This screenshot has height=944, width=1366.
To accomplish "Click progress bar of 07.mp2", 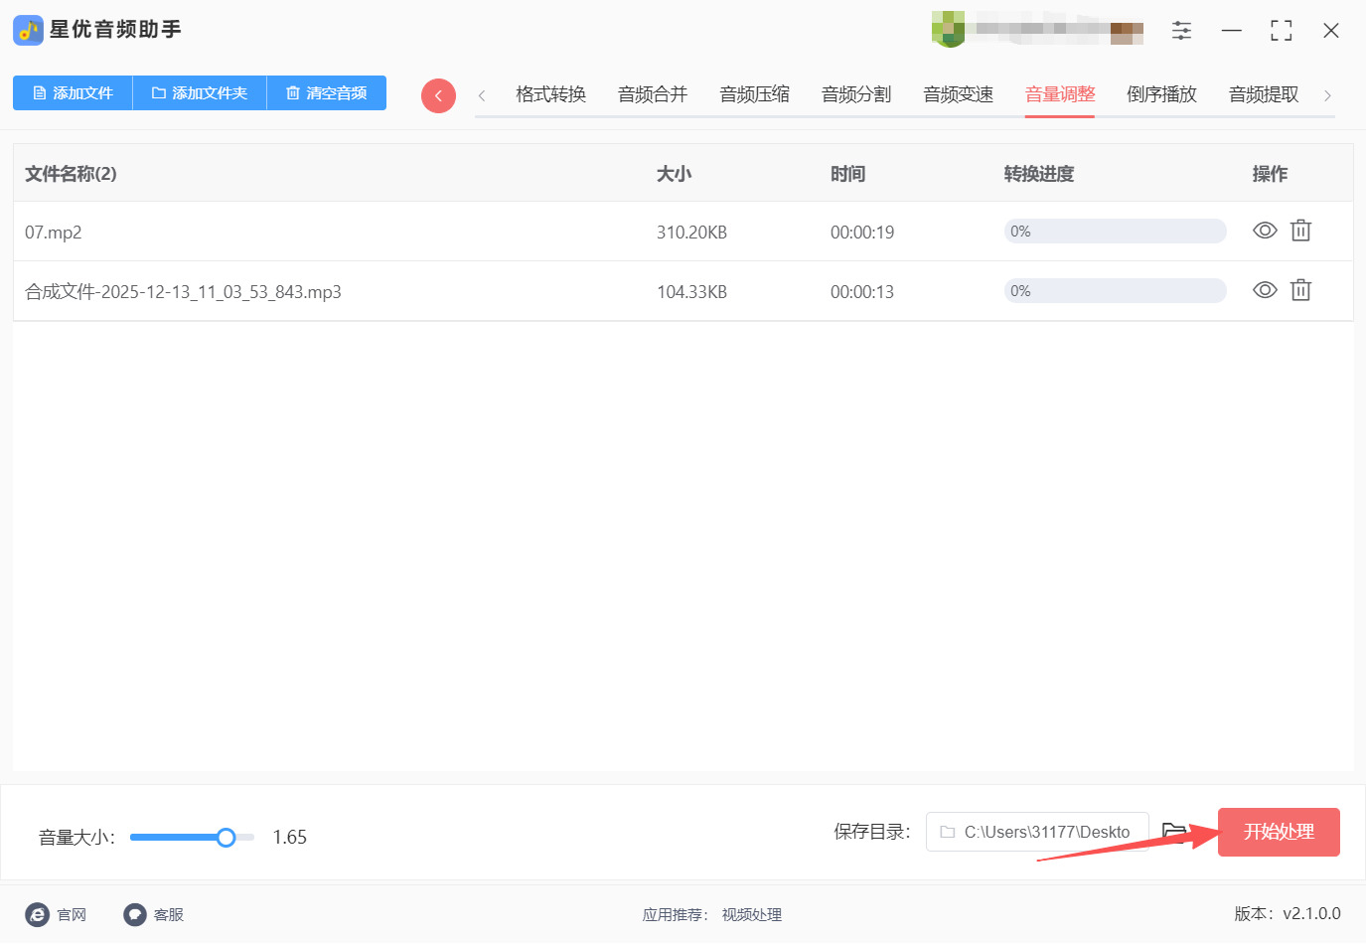I will (1116, 232).
